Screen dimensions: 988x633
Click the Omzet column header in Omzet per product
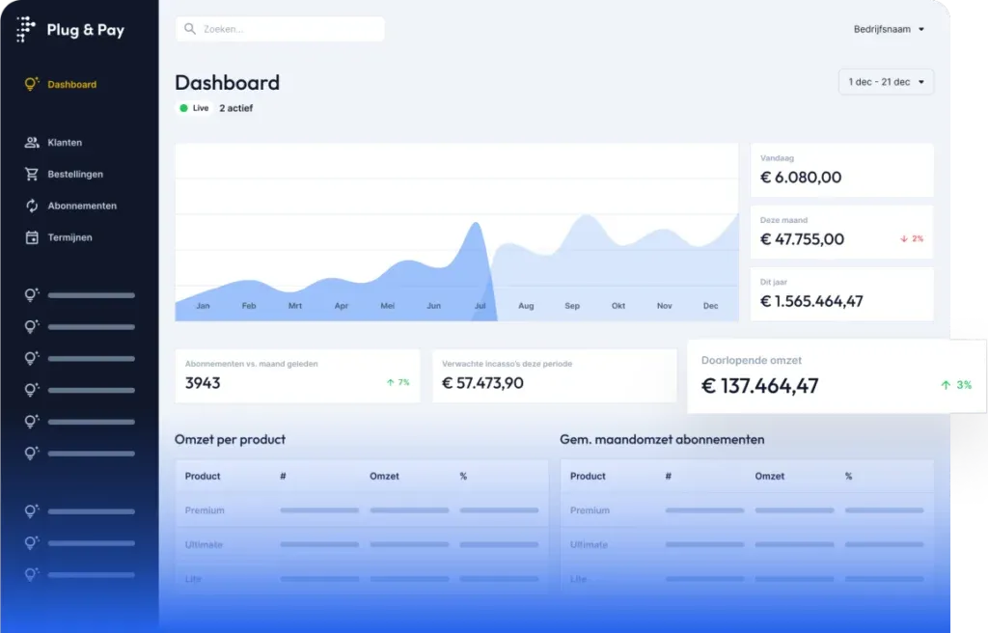point(384,476)
